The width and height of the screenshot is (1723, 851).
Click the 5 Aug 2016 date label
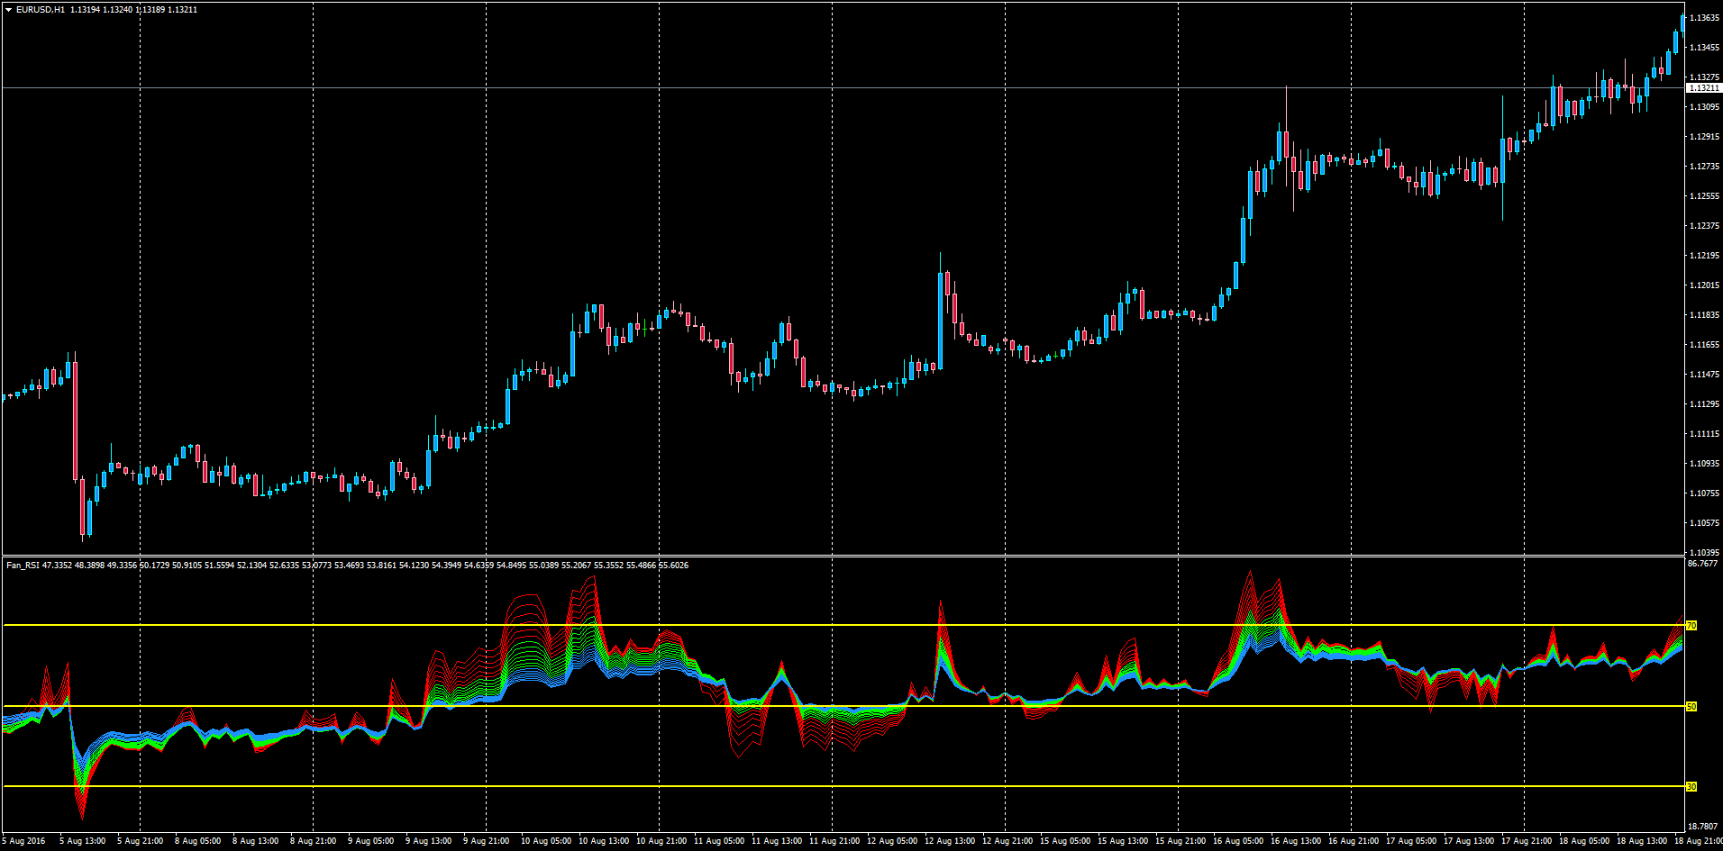click(23, 841)
